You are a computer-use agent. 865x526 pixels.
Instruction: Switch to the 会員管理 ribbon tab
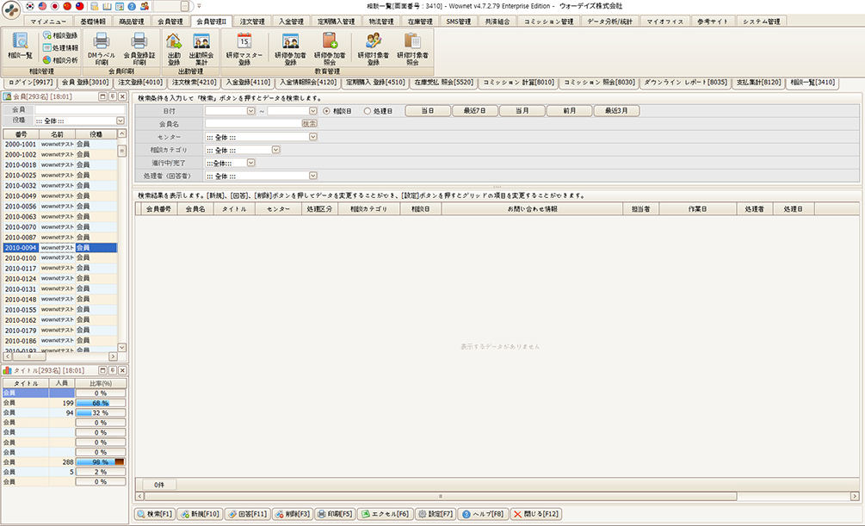[170, 22]
